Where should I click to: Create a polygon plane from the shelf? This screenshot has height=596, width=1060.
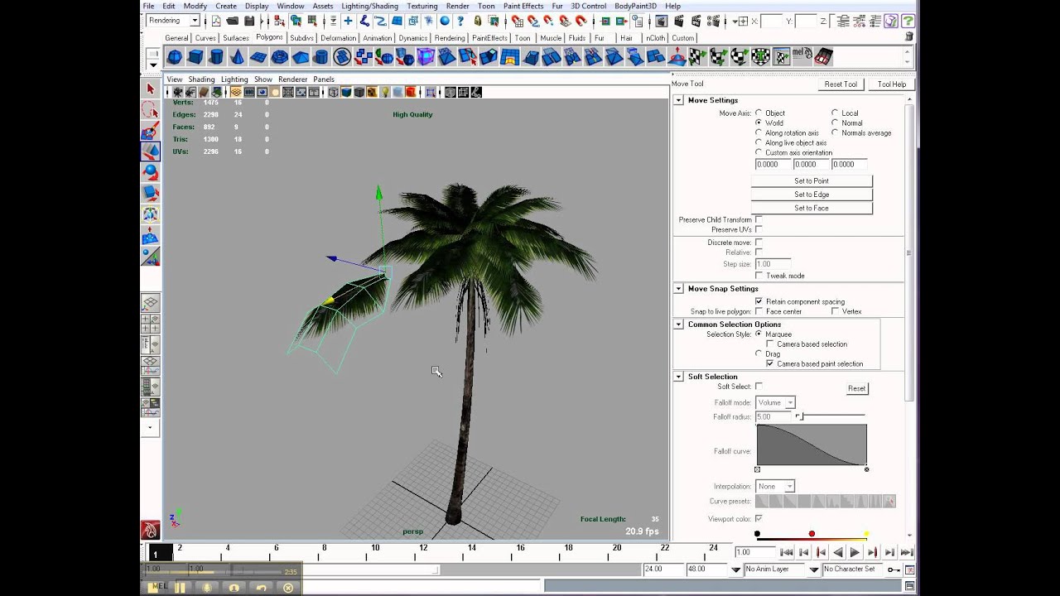pyautogui.click(x=258, y=57)
